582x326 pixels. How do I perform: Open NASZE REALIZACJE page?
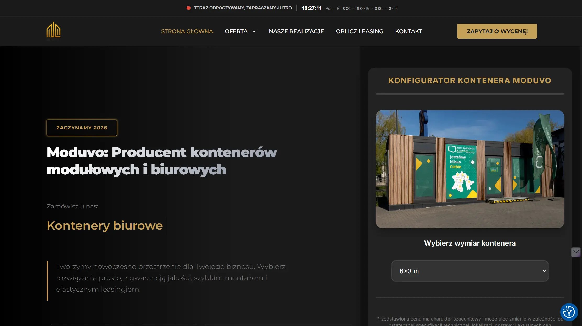coord(296,31)
